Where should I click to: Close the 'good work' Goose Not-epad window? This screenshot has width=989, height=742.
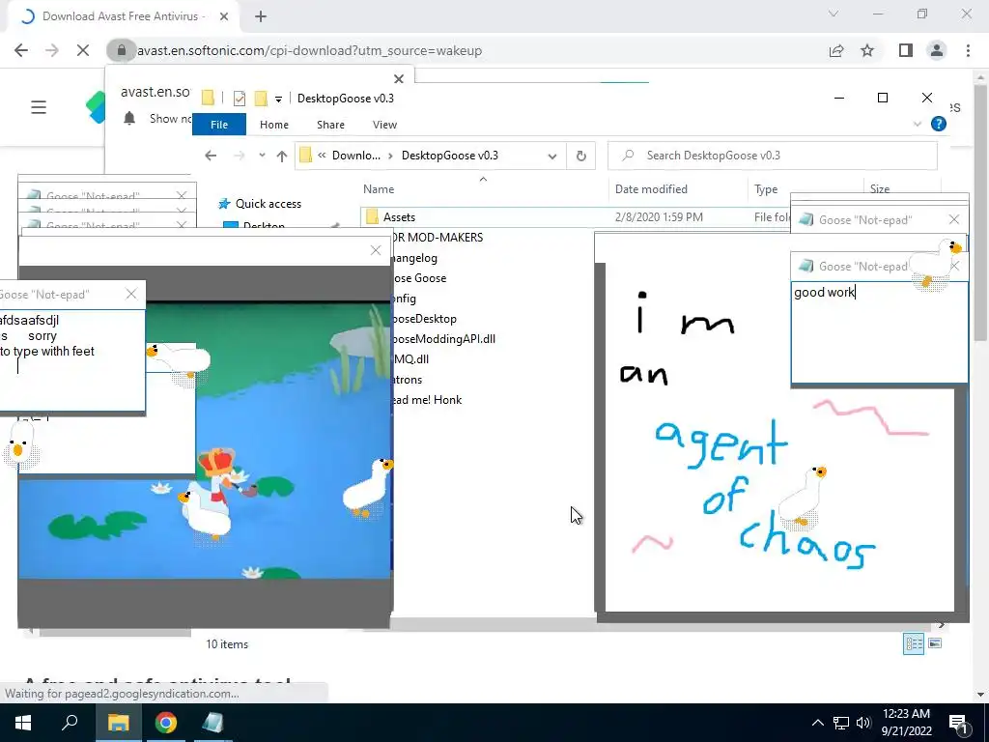point(955,267)
